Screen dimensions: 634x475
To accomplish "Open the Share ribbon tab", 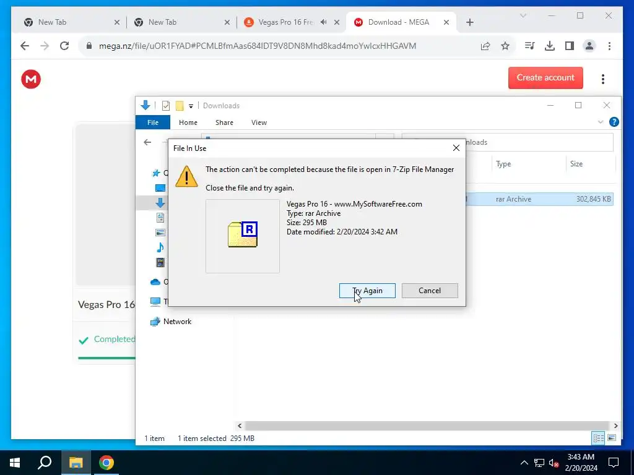I will [224, 122].
